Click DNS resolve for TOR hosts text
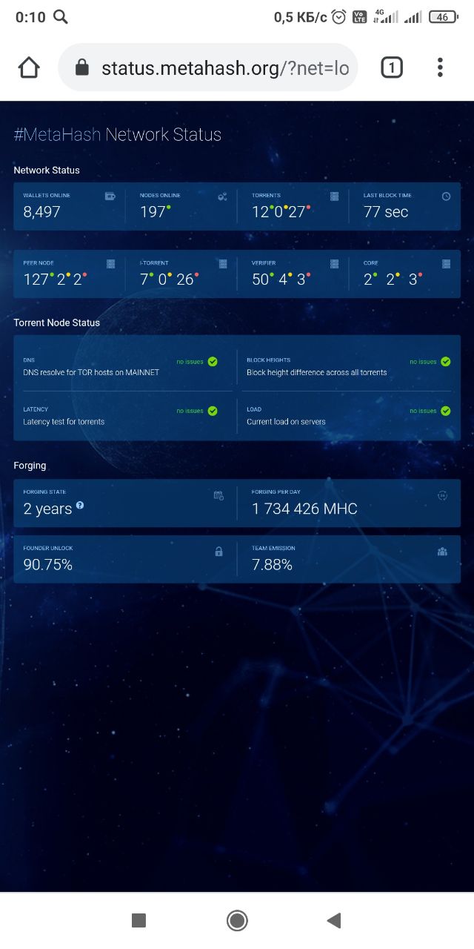 click(91, 372)
